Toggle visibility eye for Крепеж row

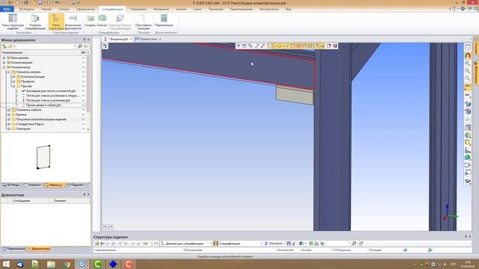[x=83, y=114]
